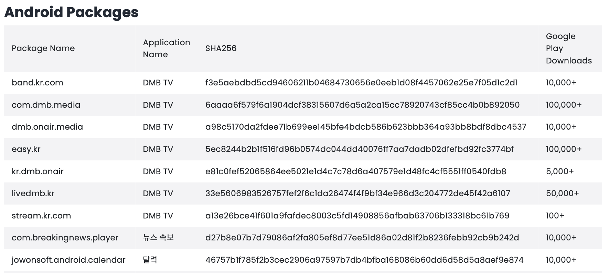Image resolution: width=609 pixels, height=273 pixels.
Task: Click the Android Packages heading
Action: coord(71,12)
